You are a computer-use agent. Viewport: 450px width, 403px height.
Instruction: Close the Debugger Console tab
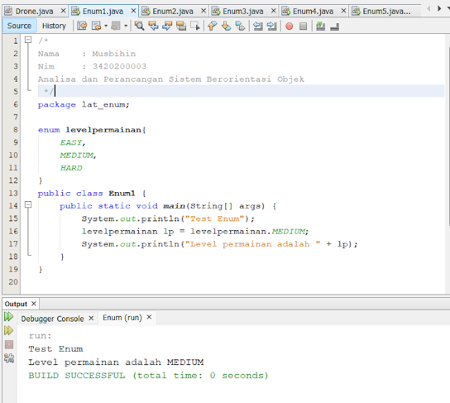point(91,319)
